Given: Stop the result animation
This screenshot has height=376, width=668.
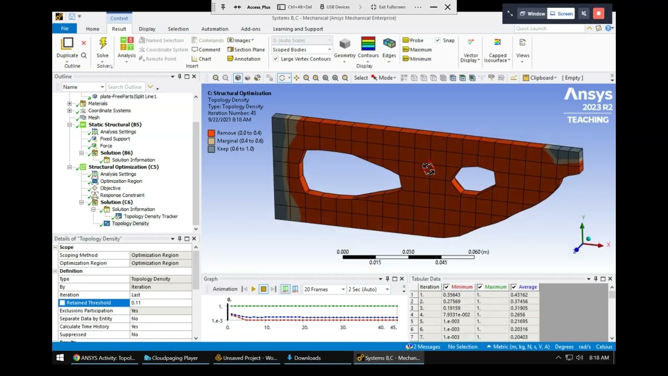Looking at the screenshot, I should point(264,289).
